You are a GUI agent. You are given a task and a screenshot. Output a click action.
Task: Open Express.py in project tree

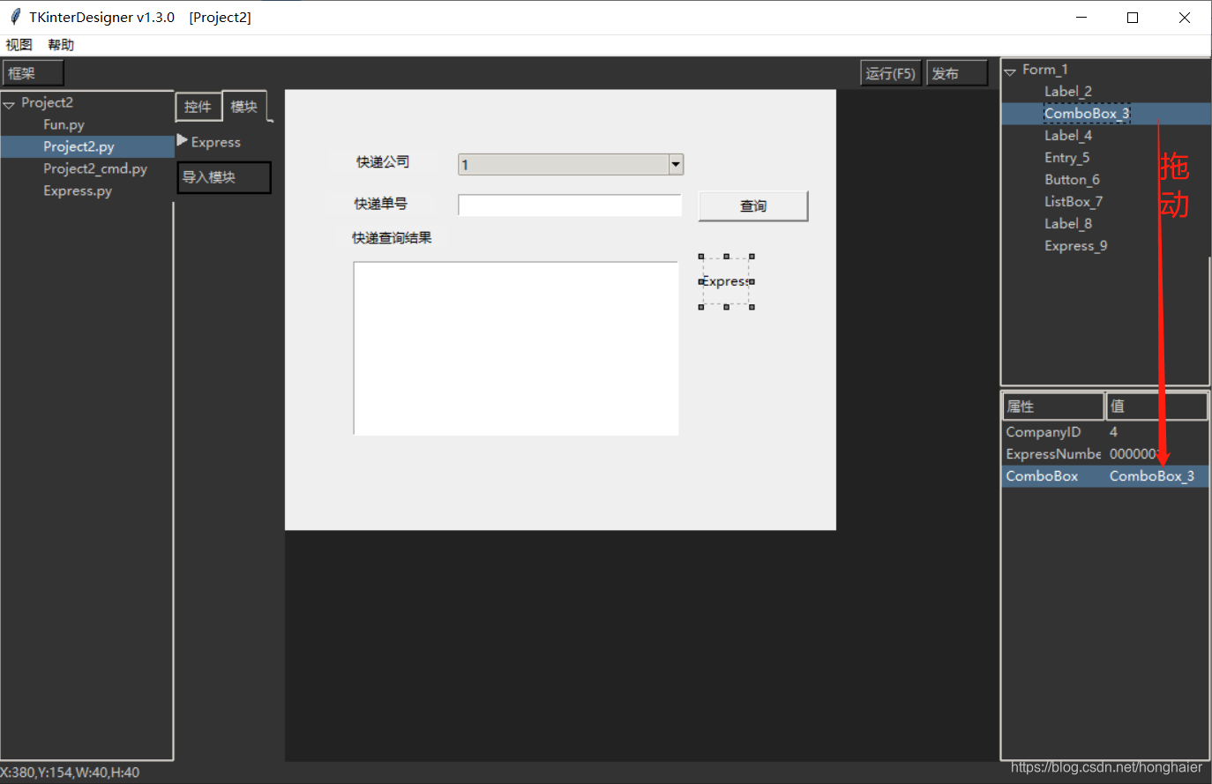[x=78, y=190]
